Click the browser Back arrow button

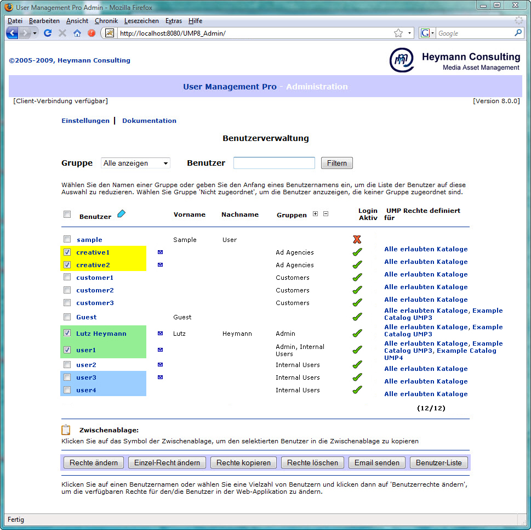12,33
